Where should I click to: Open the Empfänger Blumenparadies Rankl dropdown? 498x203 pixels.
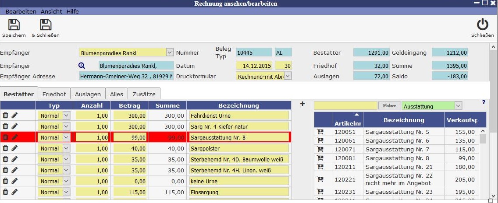(x=170, y=53)
